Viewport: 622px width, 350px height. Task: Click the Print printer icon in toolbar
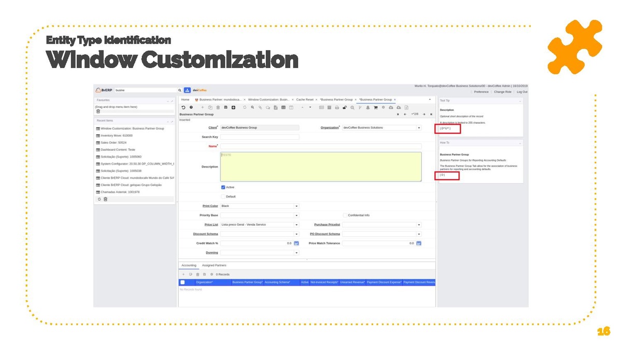coord(337,107)
